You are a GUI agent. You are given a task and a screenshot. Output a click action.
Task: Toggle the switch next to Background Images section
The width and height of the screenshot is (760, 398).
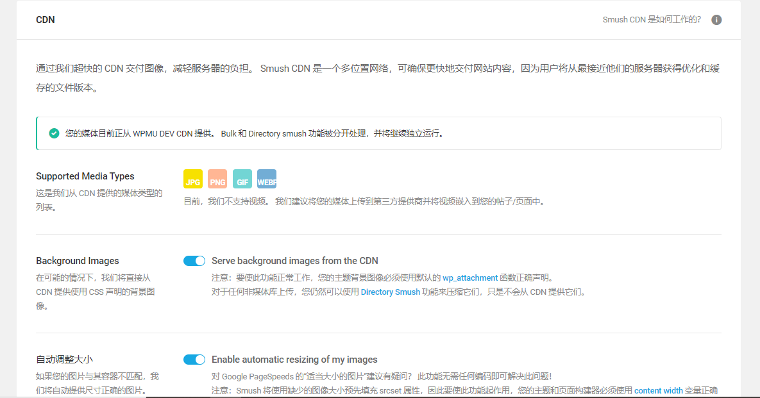click(x=194, y=260)
